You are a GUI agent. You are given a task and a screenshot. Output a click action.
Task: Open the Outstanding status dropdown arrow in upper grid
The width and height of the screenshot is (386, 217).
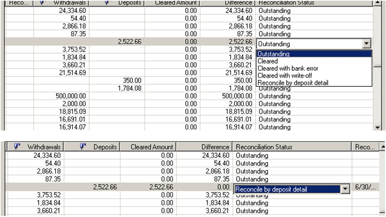tap(366, 44)
